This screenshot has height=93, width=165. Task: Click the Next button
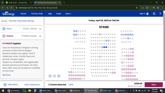[x=154, y=84]
